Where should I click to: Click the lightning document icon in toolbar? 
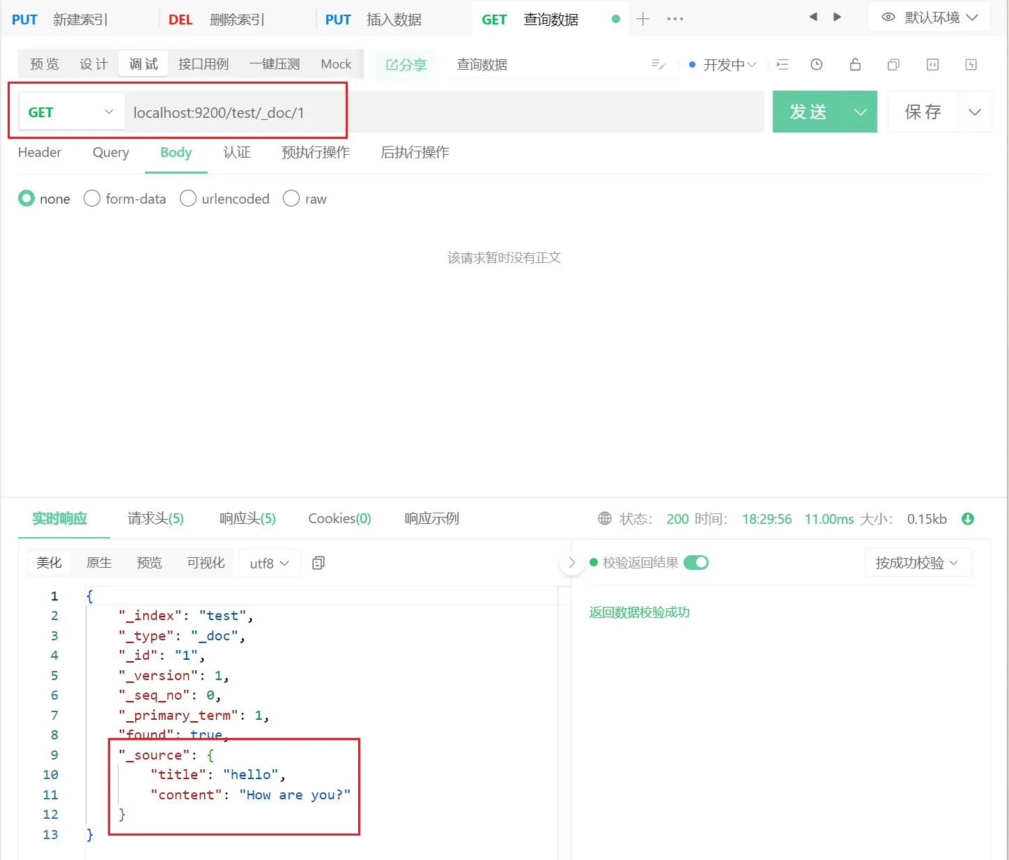coord(971,64)
